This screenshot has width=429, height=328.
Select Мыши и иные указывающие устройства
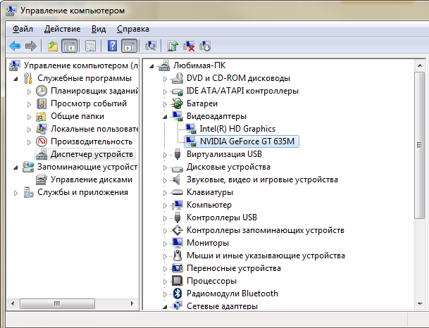pos(266,256)
